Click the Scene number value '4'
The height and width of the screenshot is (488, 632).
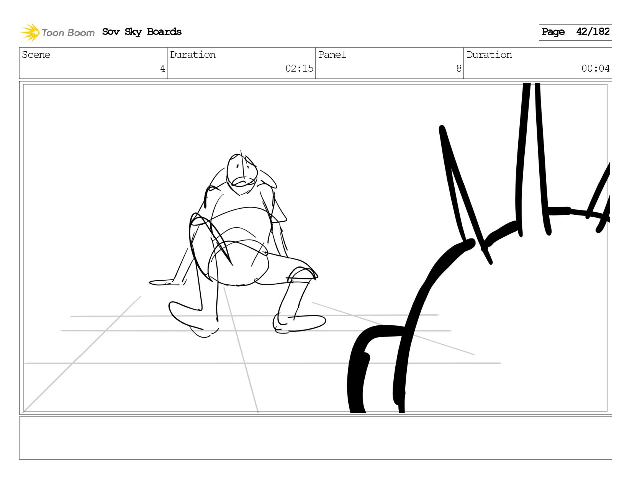pos(162,69)
